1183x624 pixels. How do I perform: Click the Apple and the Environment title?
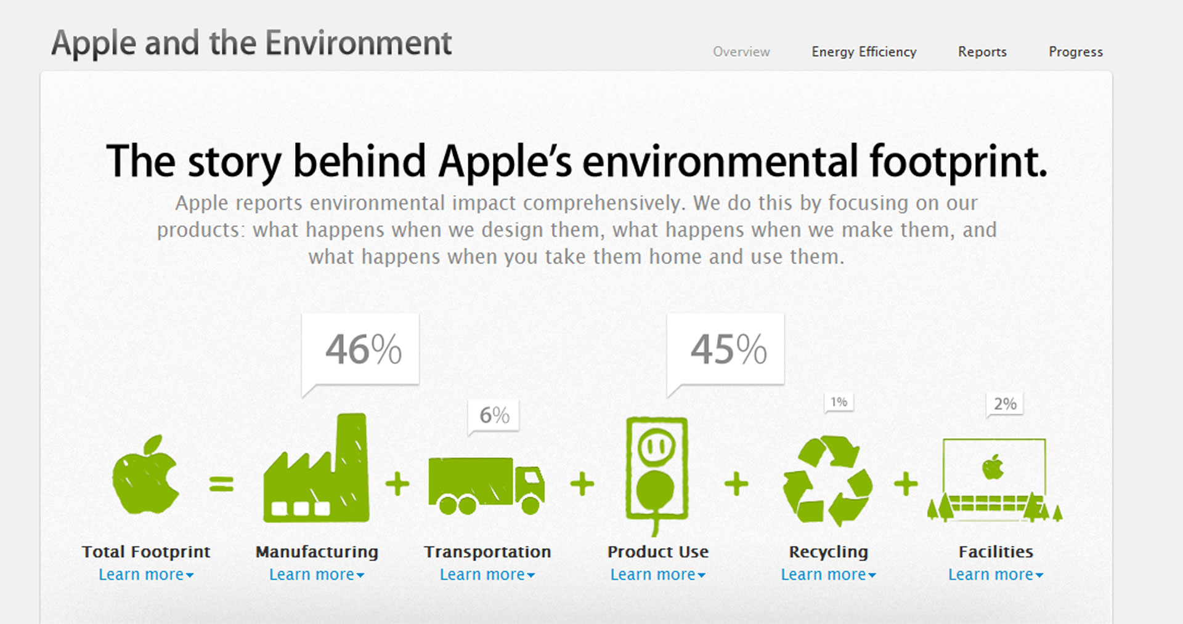(x=251, y=43)
